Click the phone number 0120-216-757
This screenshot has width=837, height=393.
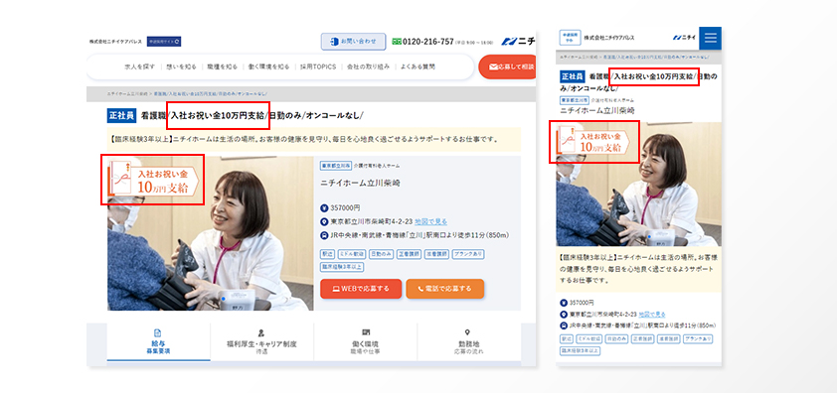pos(428,42)
